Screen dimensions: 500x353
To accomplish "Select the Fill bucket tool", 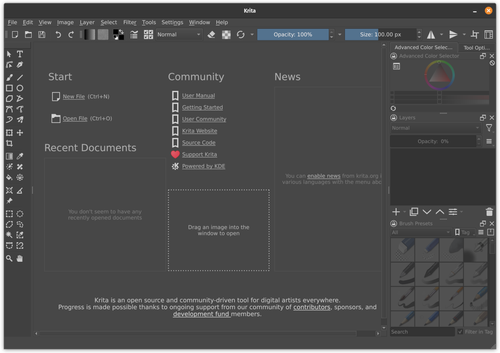I will click(9, 177).
